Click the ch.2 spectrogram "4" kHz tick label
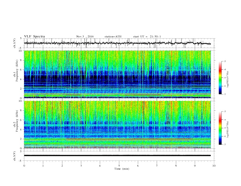241x186 pixels. [21, 129]
